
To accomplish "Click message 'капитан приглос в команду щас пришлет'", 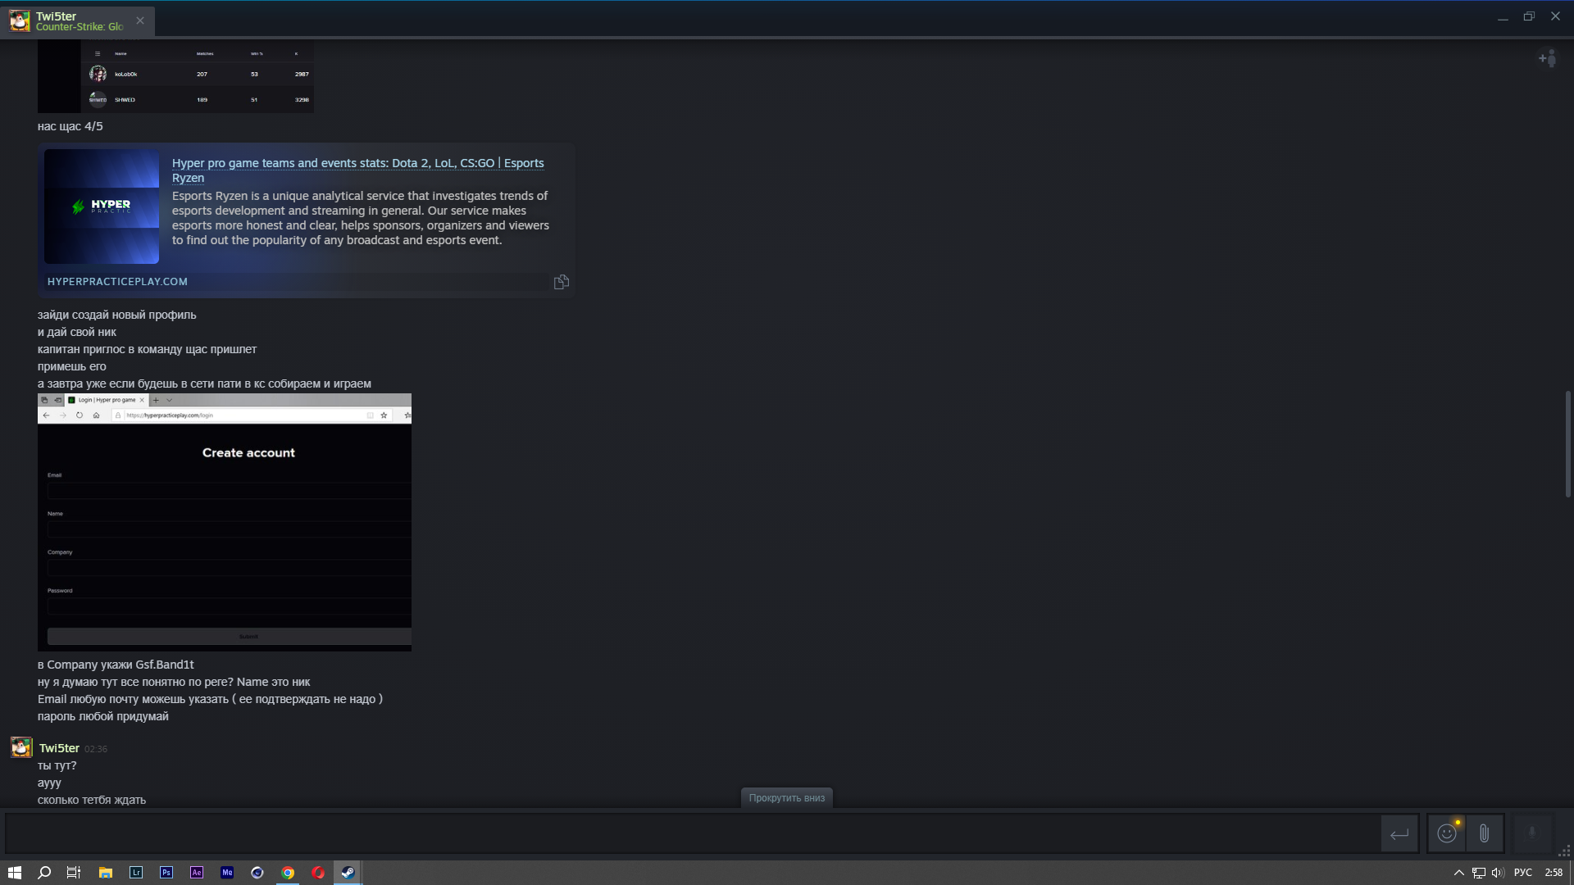I will coord(147,349).
